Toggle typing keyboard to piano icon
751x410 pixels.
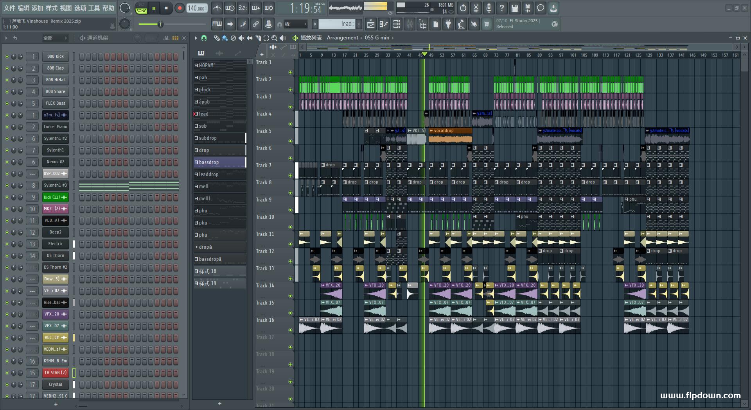point(217,24)
